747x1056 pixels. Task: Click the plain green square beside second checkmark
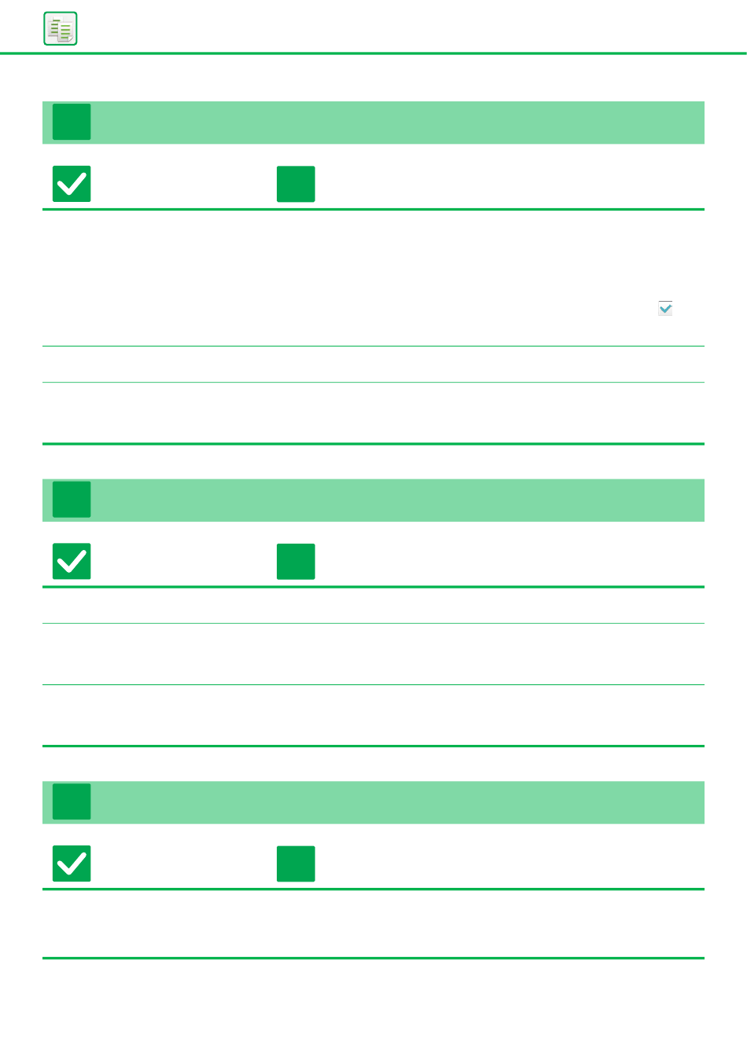point(296,562)
